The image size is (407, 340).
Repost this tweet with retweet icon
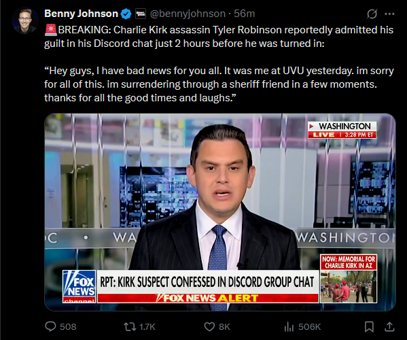(130, 327)
